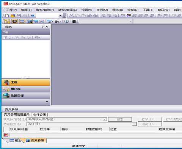Viewport: 182px width, 149px height.
Task: Click the User Library (用户库) view icon
Action: click(x=6, y=89)
